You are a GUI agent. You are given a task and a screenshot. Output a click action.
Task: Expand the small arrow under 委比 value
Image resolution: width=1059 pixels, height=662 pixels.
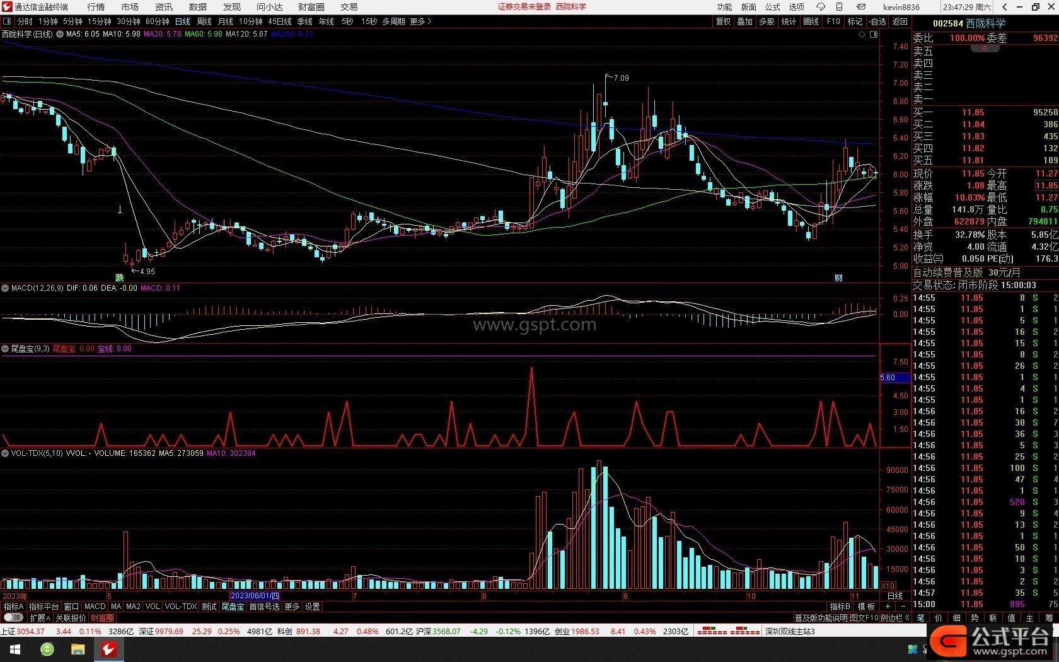coord(985,48)
